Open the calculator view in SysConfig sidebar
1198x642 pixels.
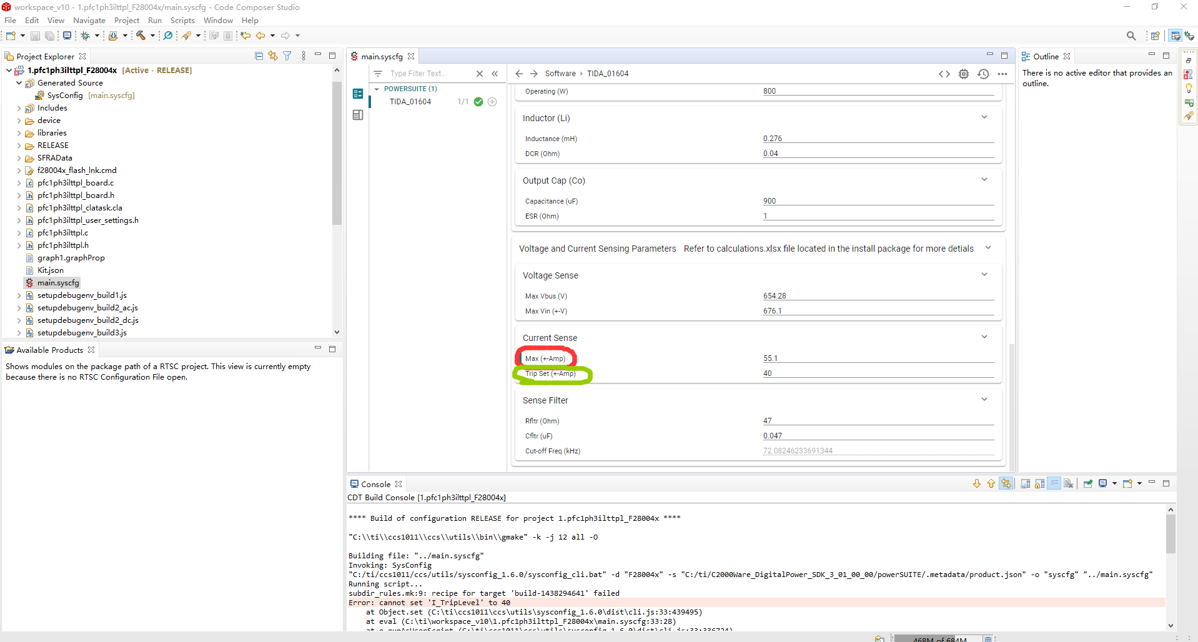pos(358,115)
